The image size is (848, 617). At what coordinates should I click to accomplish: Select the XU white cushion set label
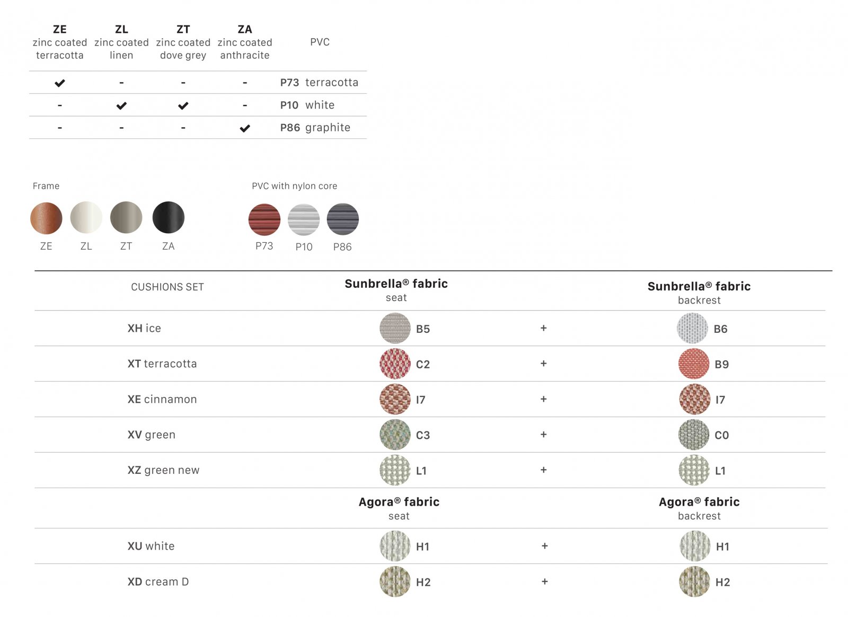click(151, 546)
